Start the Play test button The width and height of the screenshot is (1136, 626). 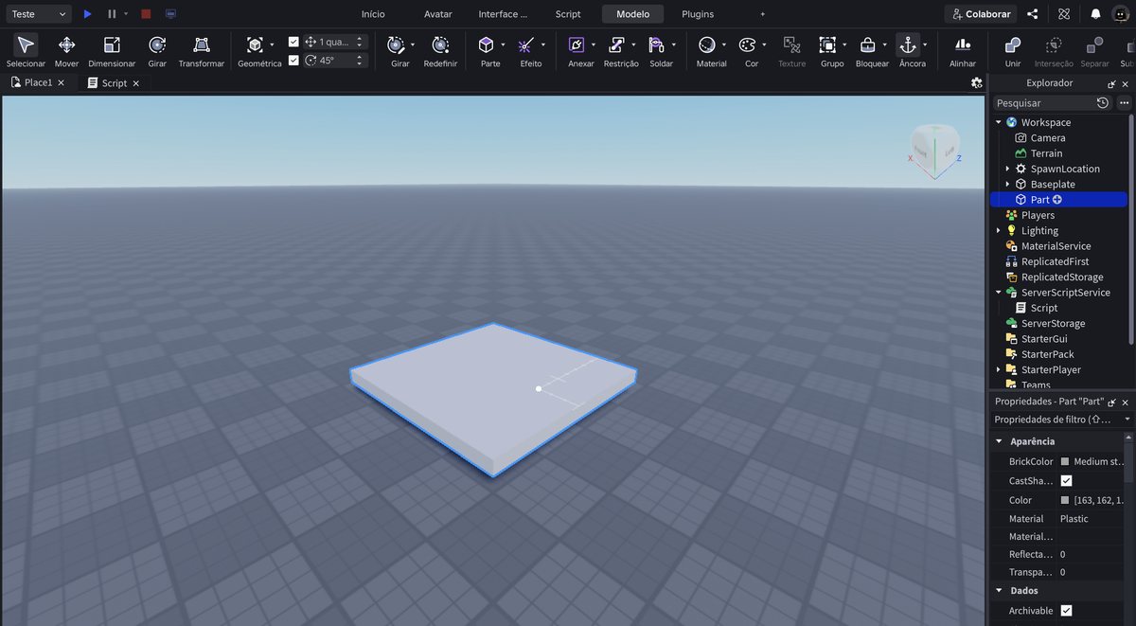(x=87, y=14)
